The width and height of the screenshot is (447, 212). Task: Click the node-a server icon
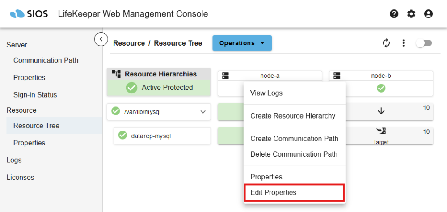click(226, 76)
